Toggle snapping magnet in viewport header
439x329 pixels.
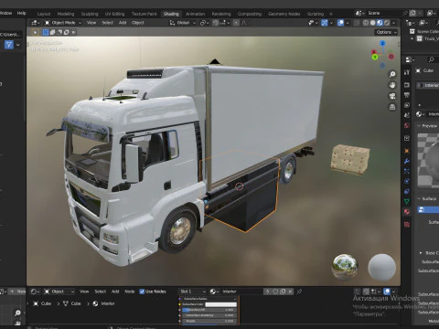coord(216,23)
